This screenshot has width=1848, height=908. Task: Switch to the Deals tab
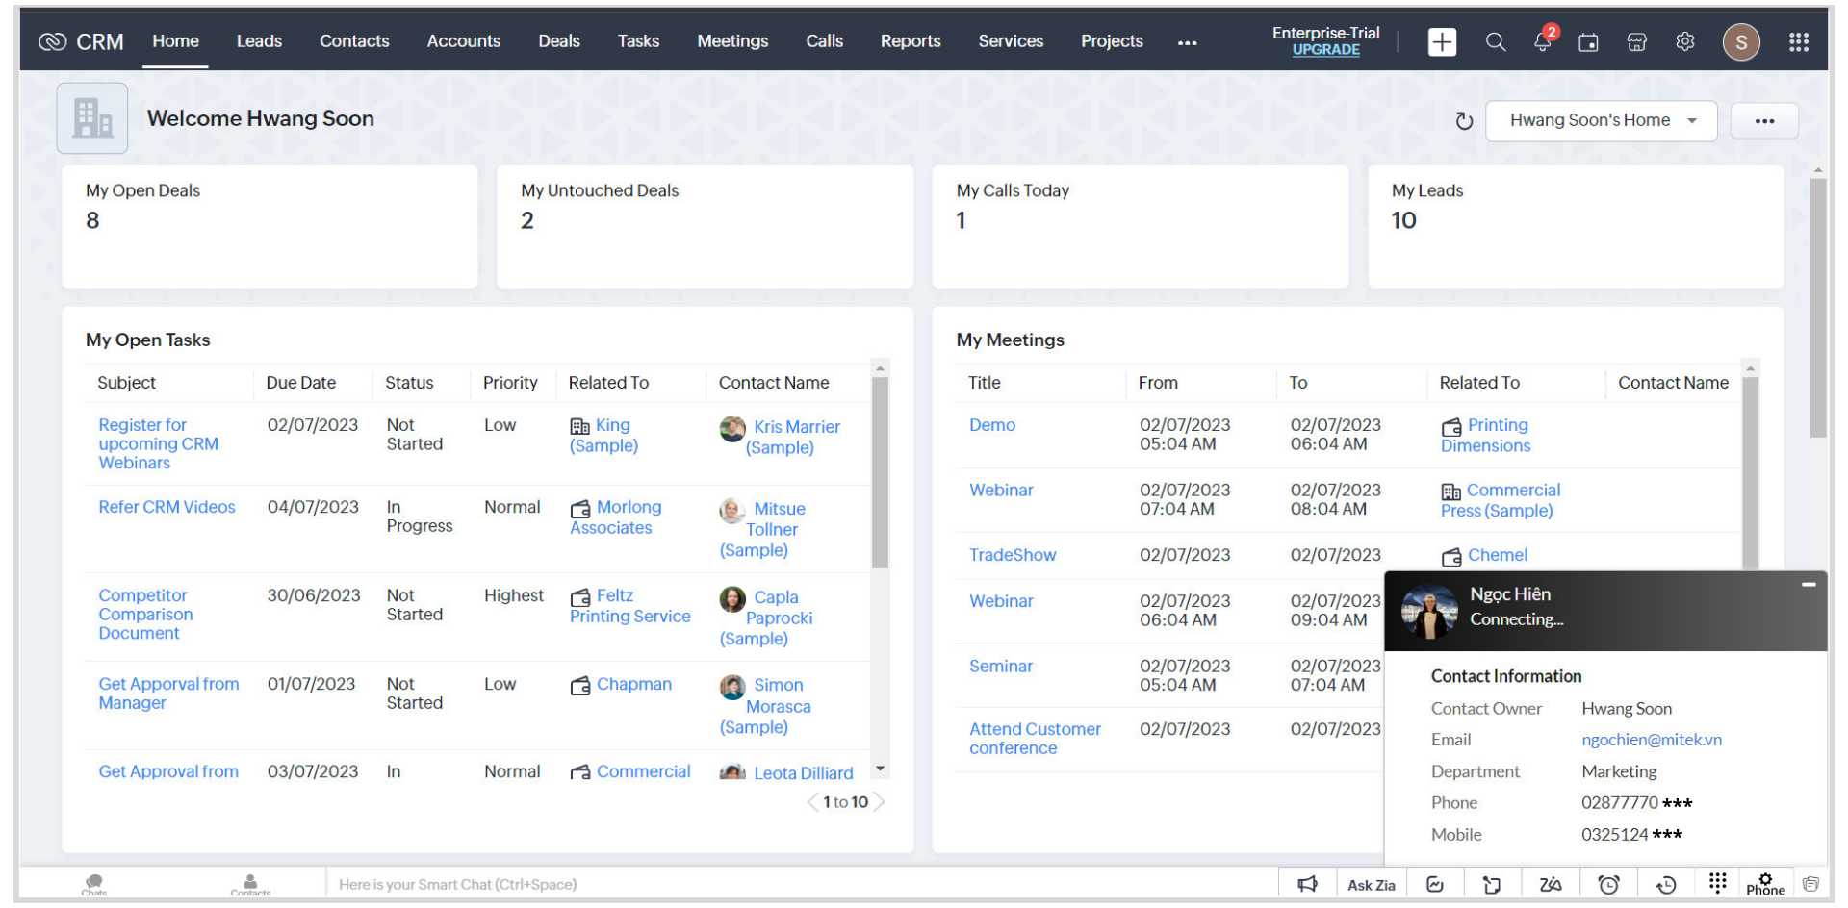pos(558,41)
